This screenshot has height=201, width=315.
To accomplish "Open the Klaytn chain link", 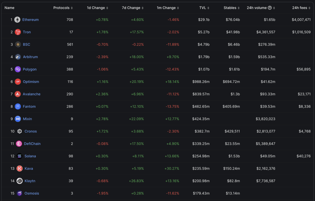I will pos(30,181).
